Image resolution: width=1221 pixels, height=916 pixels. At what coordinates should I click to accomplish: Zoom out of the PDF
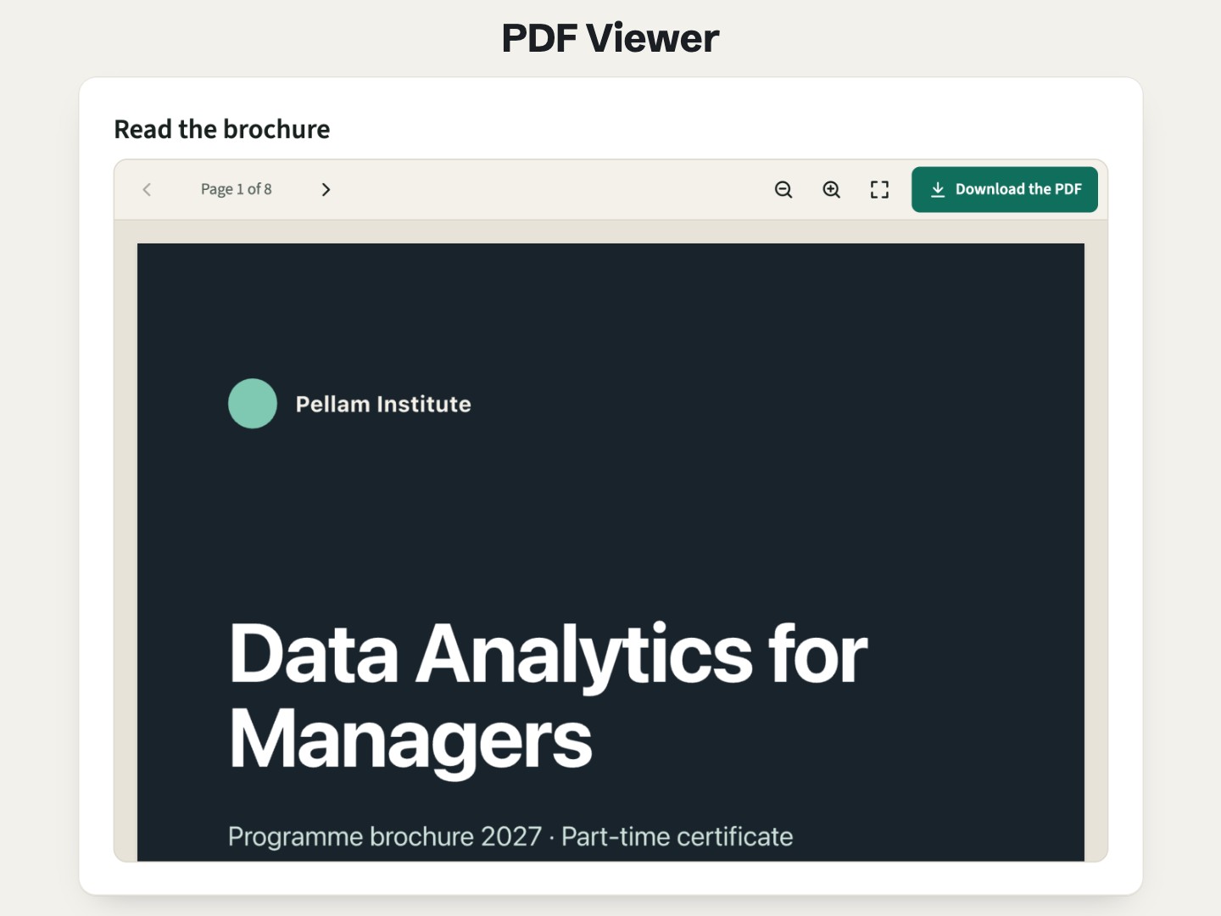point(783,189)
